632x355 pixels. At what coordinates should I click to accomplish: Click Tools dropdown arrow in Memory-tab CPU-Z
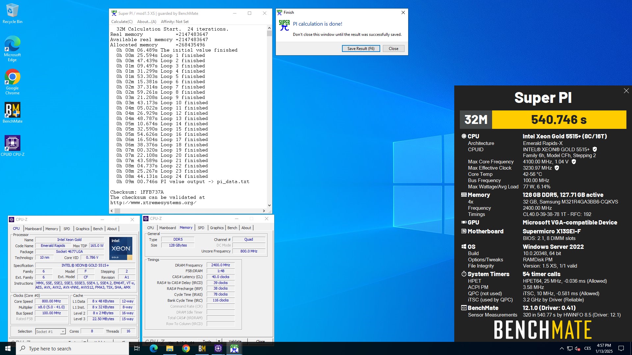219,341
